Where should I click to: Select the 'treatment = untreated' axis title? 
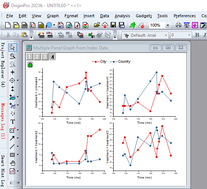click(x=36, y=92)
